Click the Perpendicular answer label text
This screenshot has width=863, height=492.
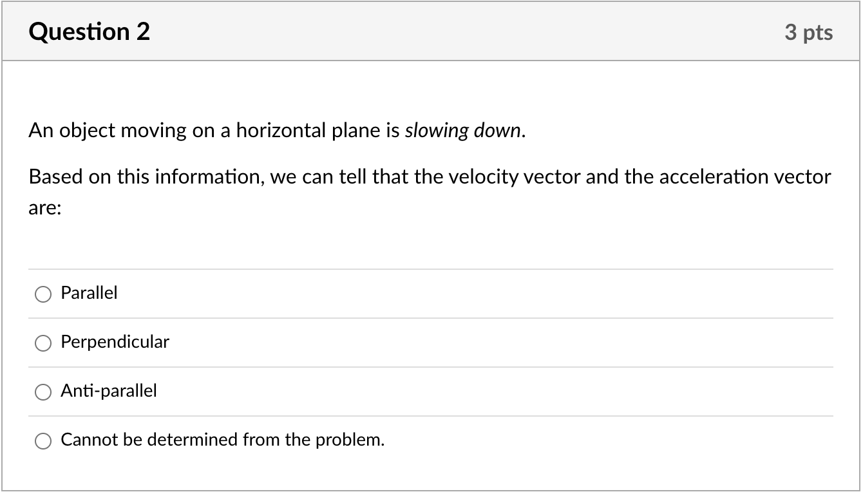115,343
